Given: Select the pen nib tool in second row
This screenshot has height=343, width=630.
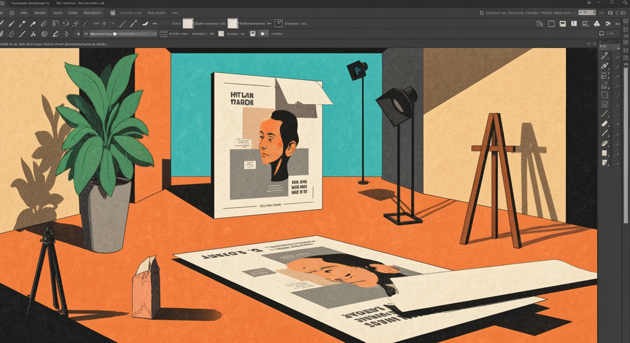Looking at the screenshot, I should 55,33.
